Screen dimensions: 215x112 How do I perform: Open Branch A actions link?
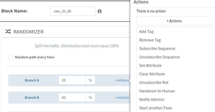point(122,80)
